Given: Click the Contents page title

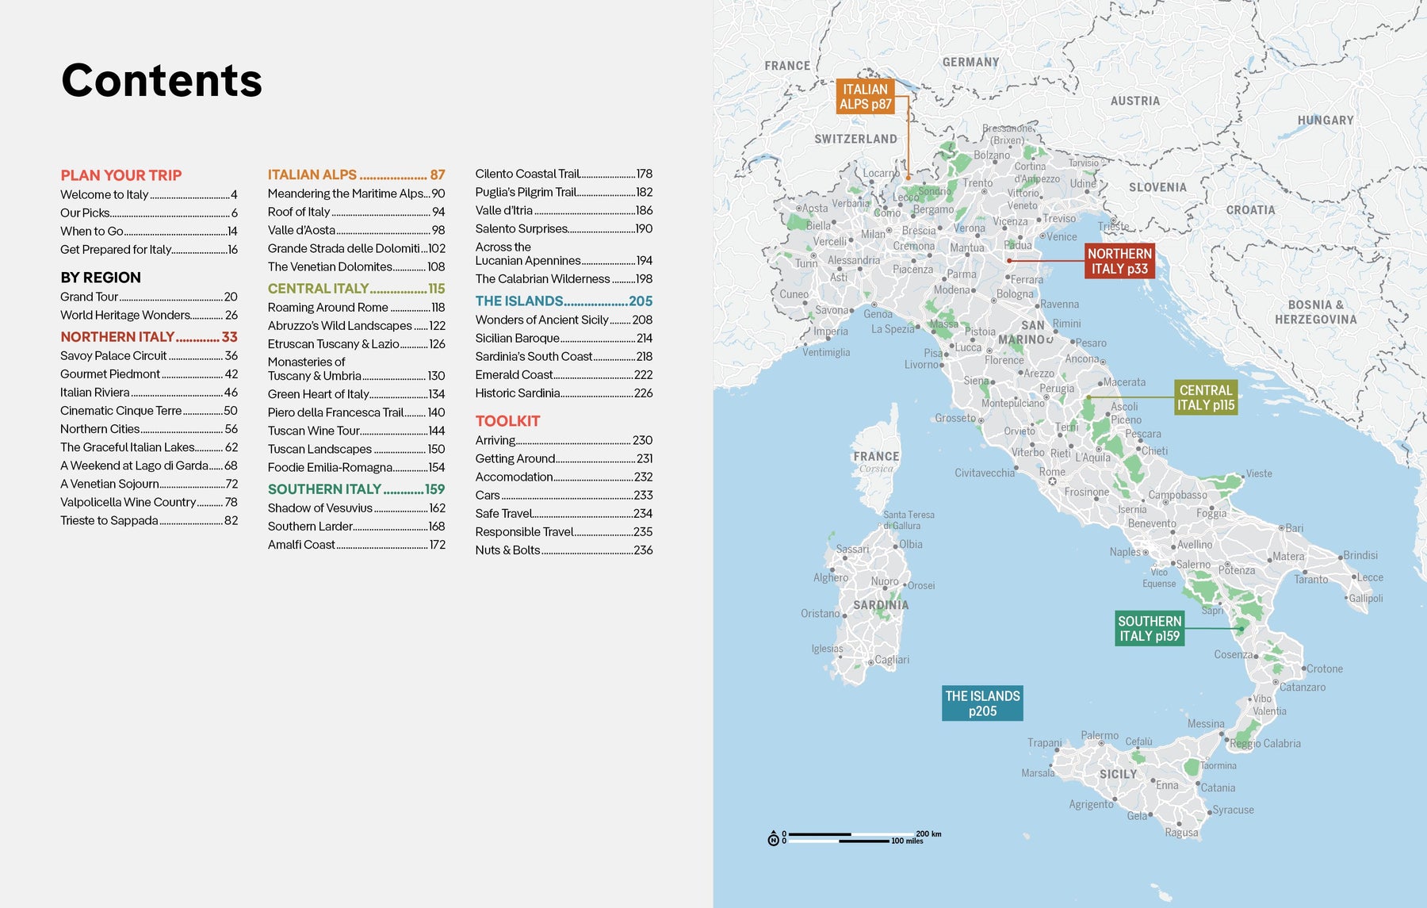Looking at the screenshot, I should pyautogui.click(x=162, y=81).
